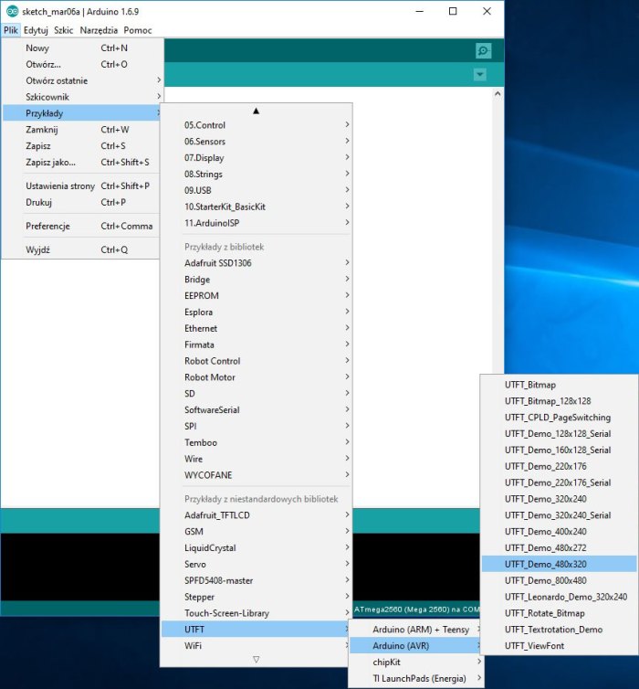Open Preferencje from the Plik menu
Viewport: 639px width, 689px height.
coord(81,226)
